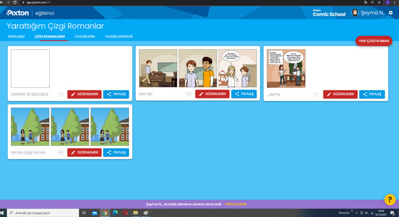The width and height of the screenshot is (399, 217).
Task: Click the Windows Start button
Action: [x=4, y=213]
